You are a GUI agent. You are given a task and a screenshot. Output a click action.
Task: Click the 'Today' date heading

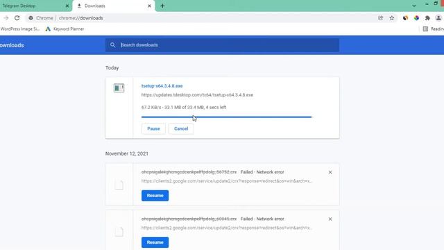pos(112,68)
